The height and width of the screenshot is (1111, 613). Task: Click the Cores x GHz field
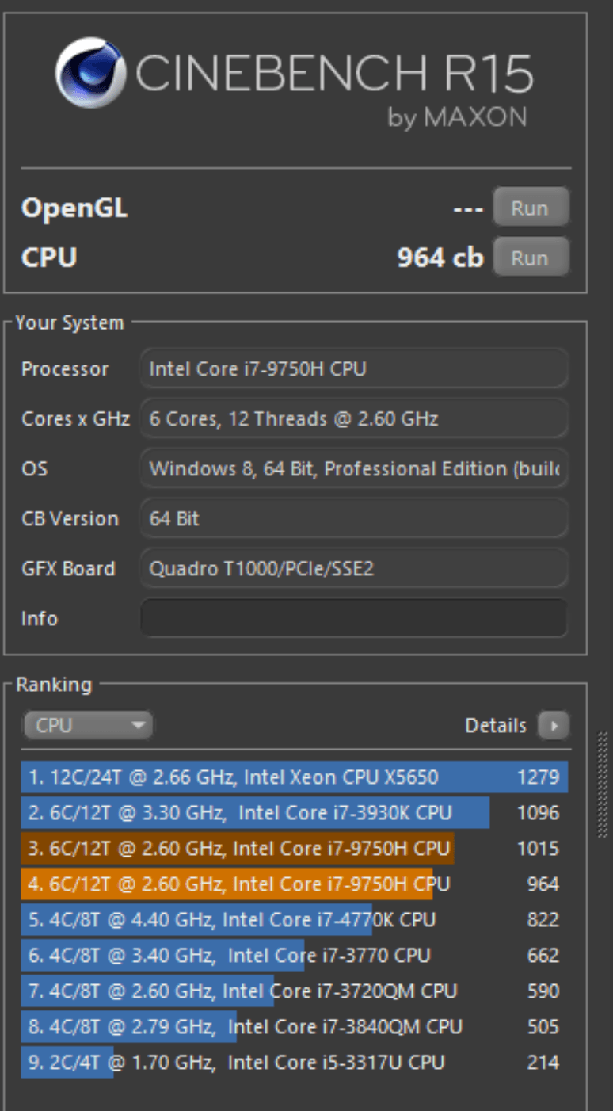354,418
